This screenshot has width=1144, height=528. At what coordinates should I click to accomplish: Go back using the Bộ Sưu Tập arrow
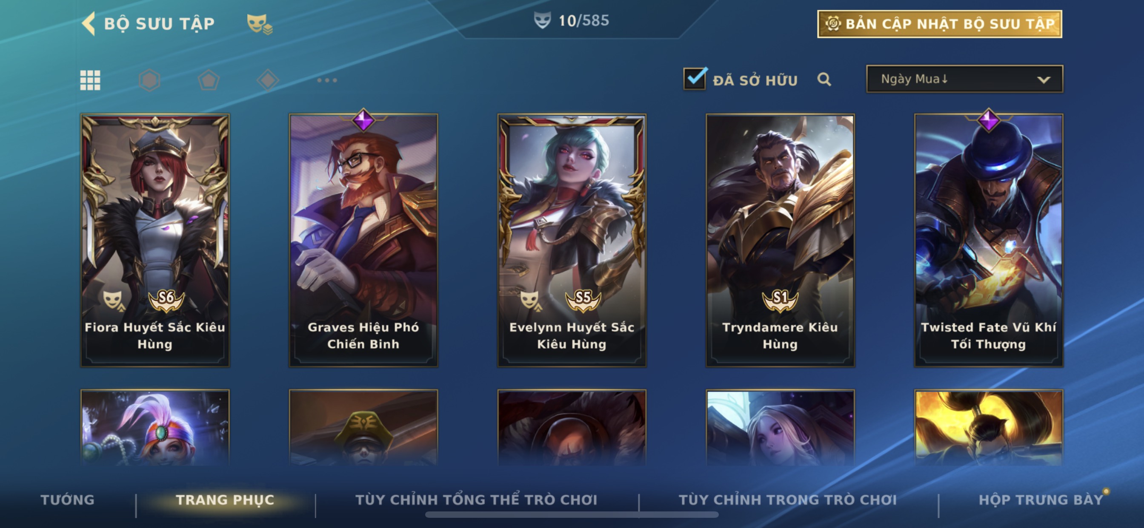[x=89, y=23]
